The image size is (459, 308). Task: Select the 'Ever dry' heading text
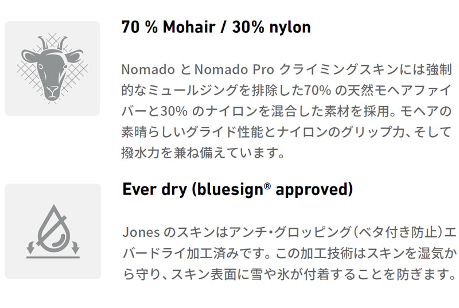[x=155, y=189]
